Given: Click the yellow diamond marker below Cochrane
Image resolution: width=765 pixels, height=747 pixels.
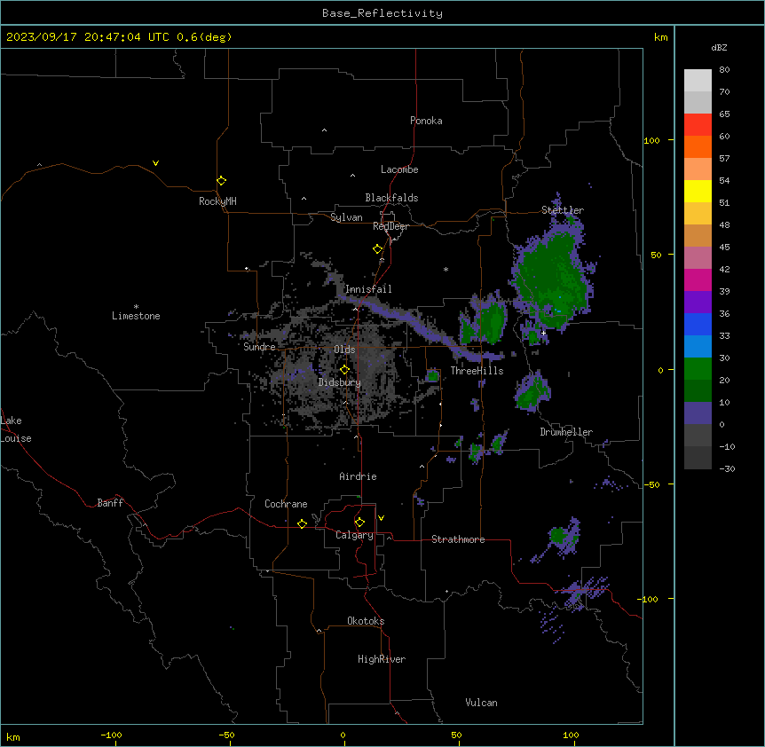Looking at the screenshot, I should 302,523.
